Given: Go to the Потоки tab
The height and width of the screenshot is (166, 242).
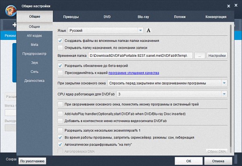Looking at the screenshot, I should click(x=179, y=17).
